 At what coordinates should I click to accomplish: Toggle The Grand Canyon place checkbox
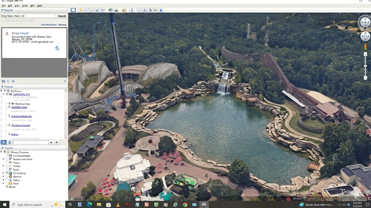pos(9,125)
